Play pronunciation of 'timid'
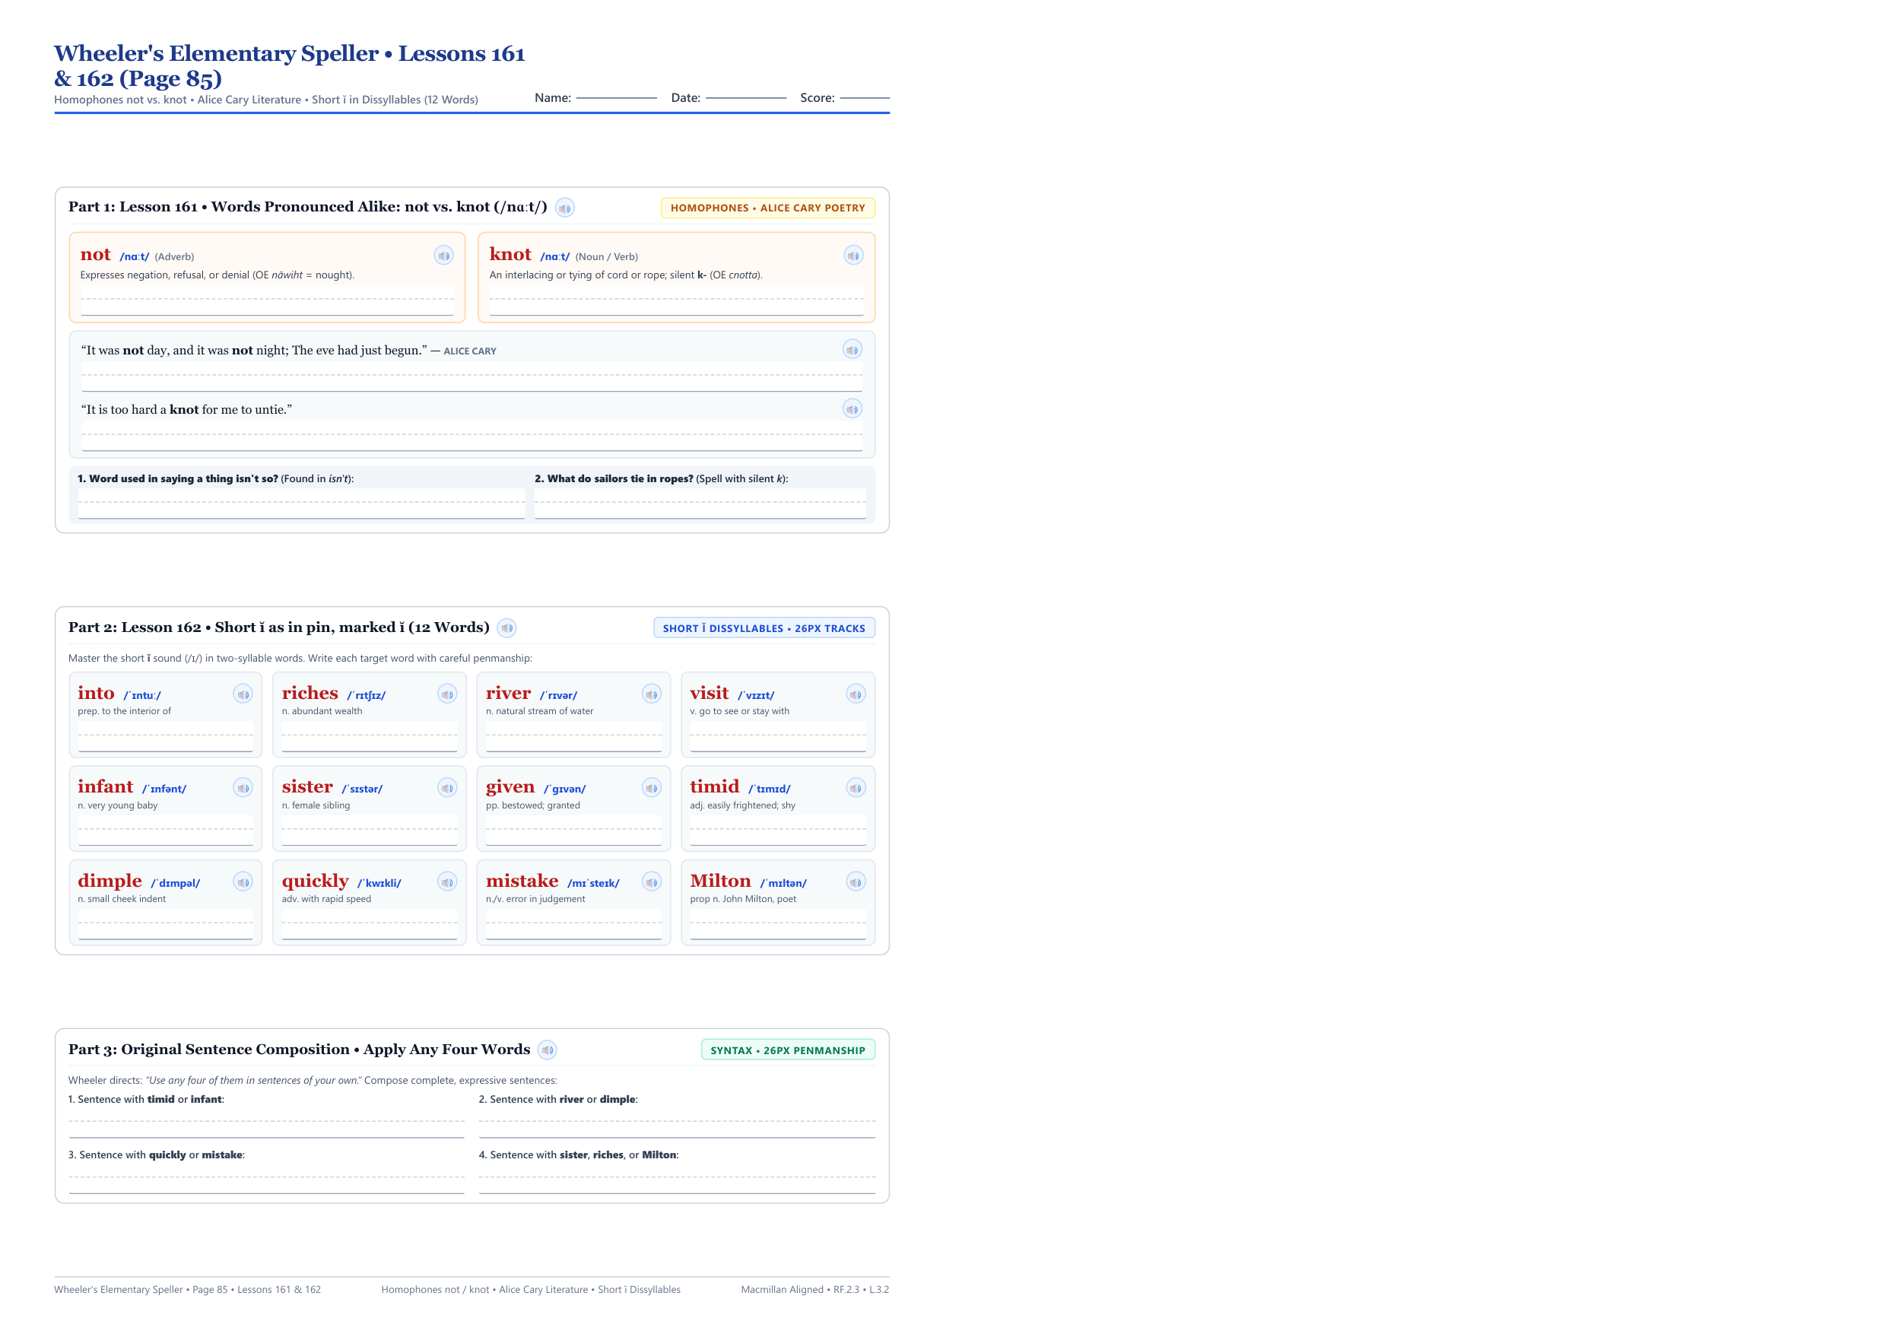Image resolution: width=1886 pixels, height=1334 pixels. pyautogui.click(x=856, y=788)
